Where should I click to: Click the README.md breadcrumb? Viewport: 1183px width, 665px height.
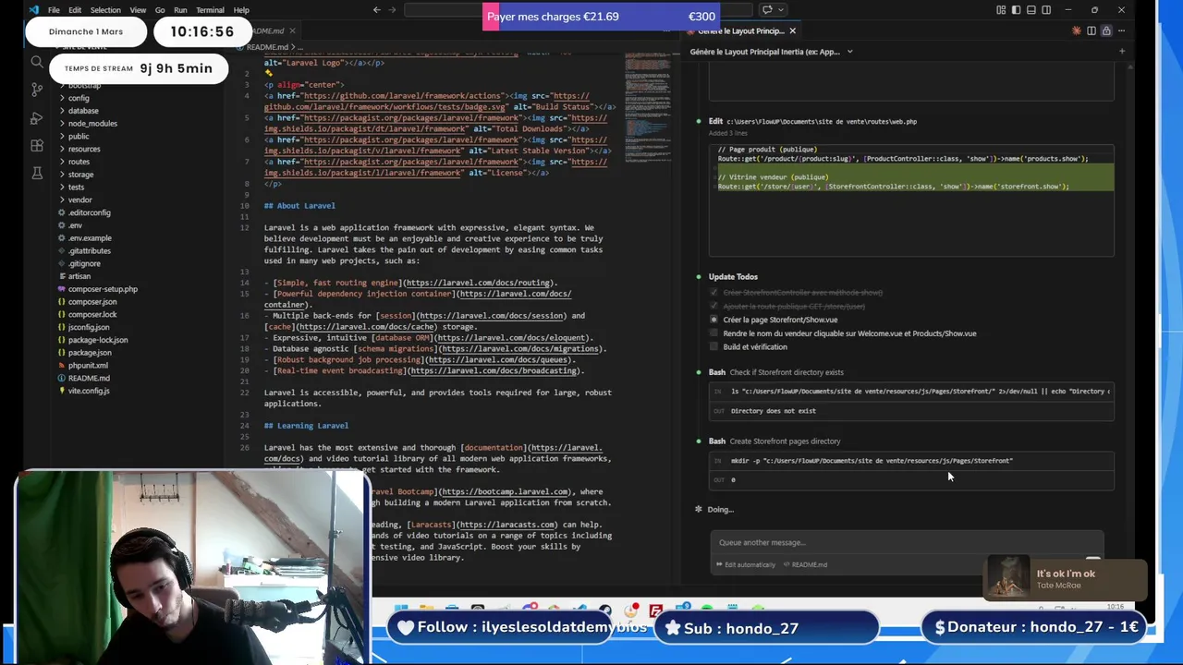267,47
